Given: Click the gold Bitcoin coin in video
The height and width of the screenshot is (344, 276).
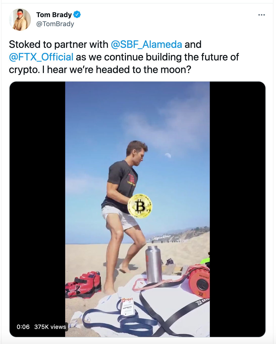Looking at the screenshot, I should click(x=140, y=206).
